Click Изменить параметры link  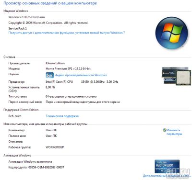click(174, 132)
